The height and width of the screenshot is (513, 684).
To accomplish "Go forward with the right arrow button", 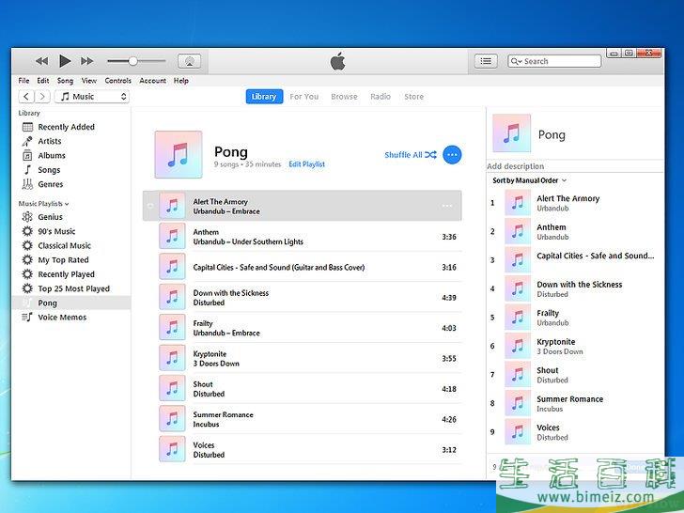I will [42, 97].
